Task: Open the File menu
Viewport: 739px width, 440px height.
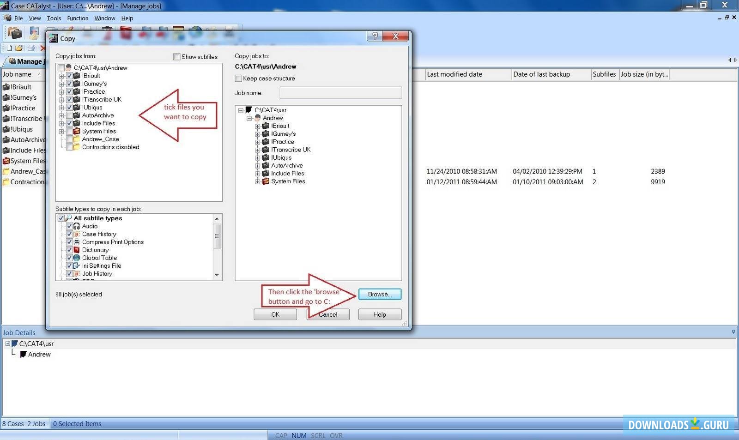Action: [18, 18]
